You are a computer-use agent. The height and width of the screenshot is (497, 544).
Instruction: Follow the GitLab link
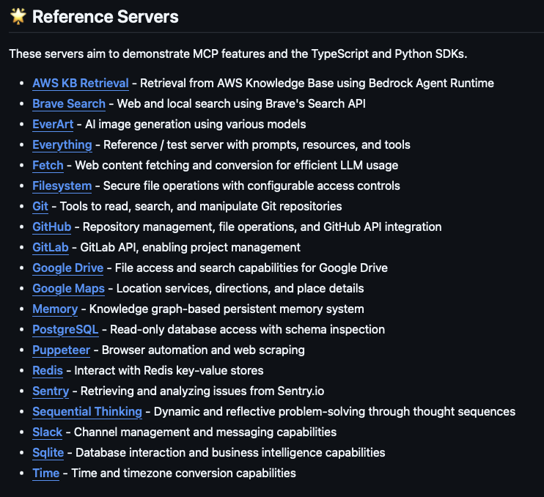point(51,247)
